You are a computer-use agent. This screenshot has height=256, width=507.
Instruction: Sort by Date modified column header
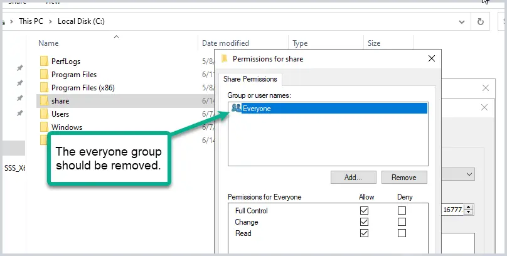click(x=225, y=43)
